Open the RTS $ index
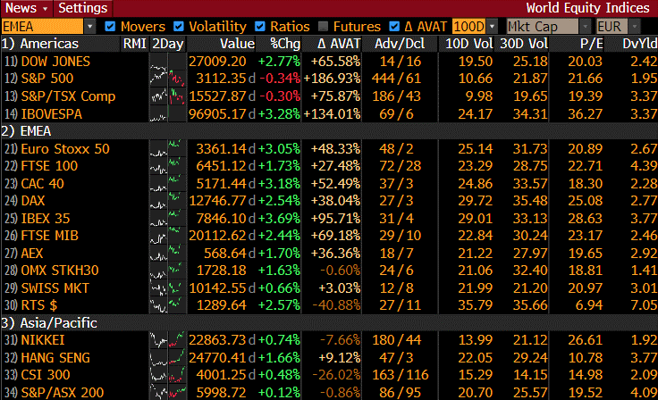Image resolution: width=658 pixels, height=400 pixels. [x=39, y=305]
